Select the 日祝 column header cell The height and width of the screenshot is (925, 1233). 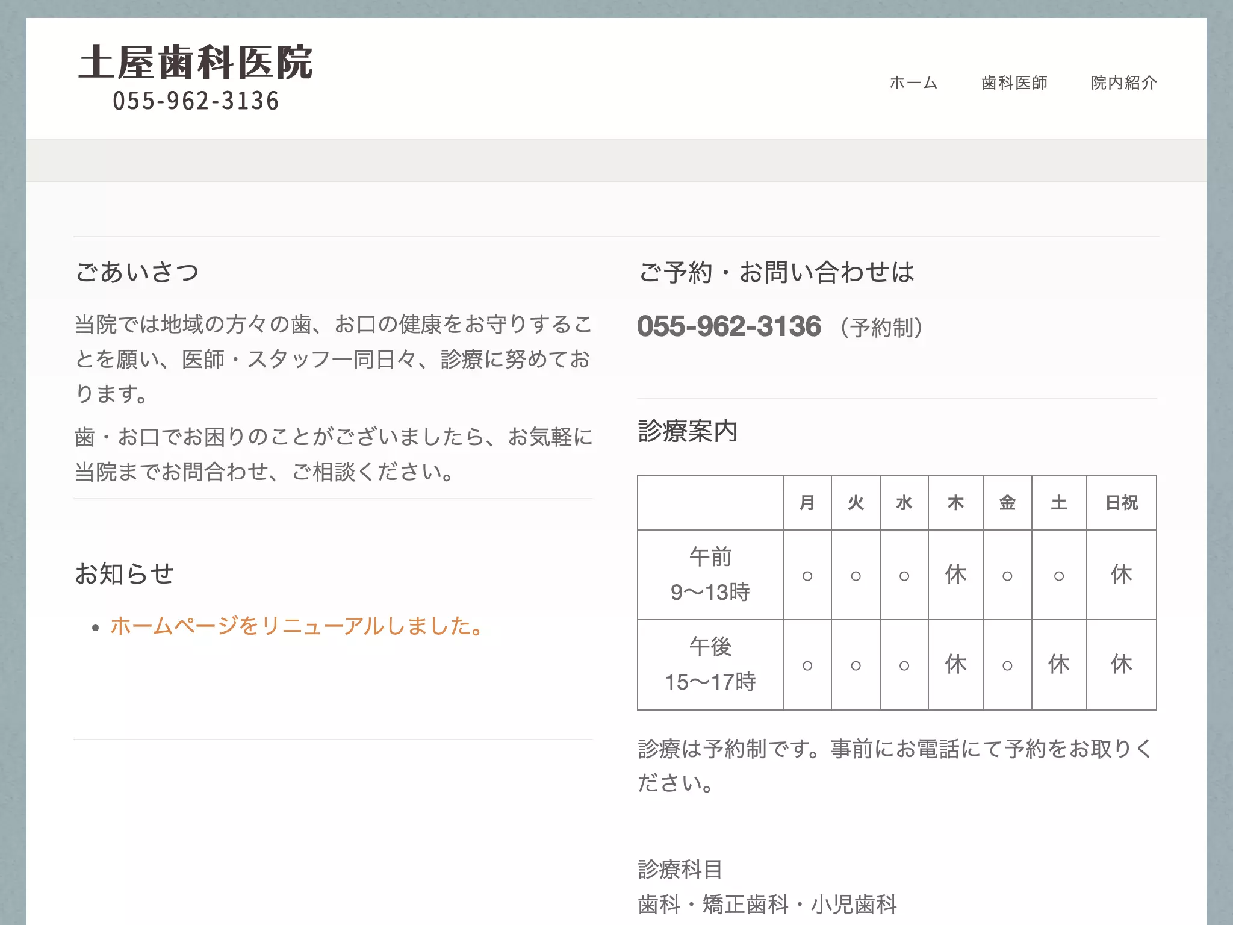(1122, 503)
